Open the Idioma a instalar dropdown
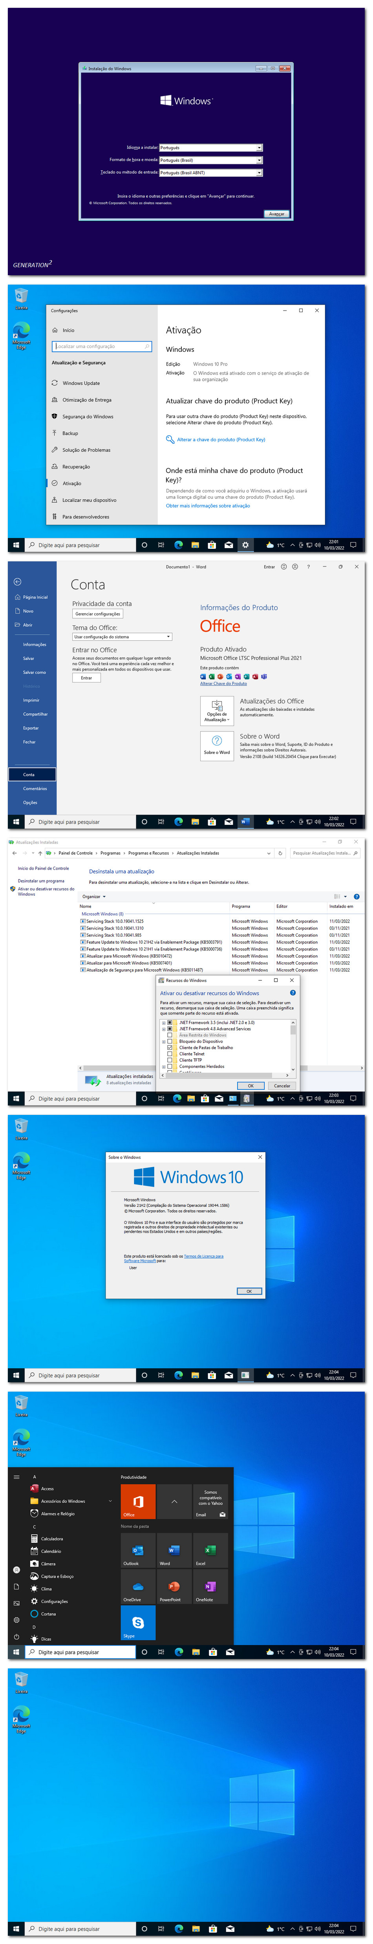The height and width of the screenshot is (1944, 373). pos(211,148)
